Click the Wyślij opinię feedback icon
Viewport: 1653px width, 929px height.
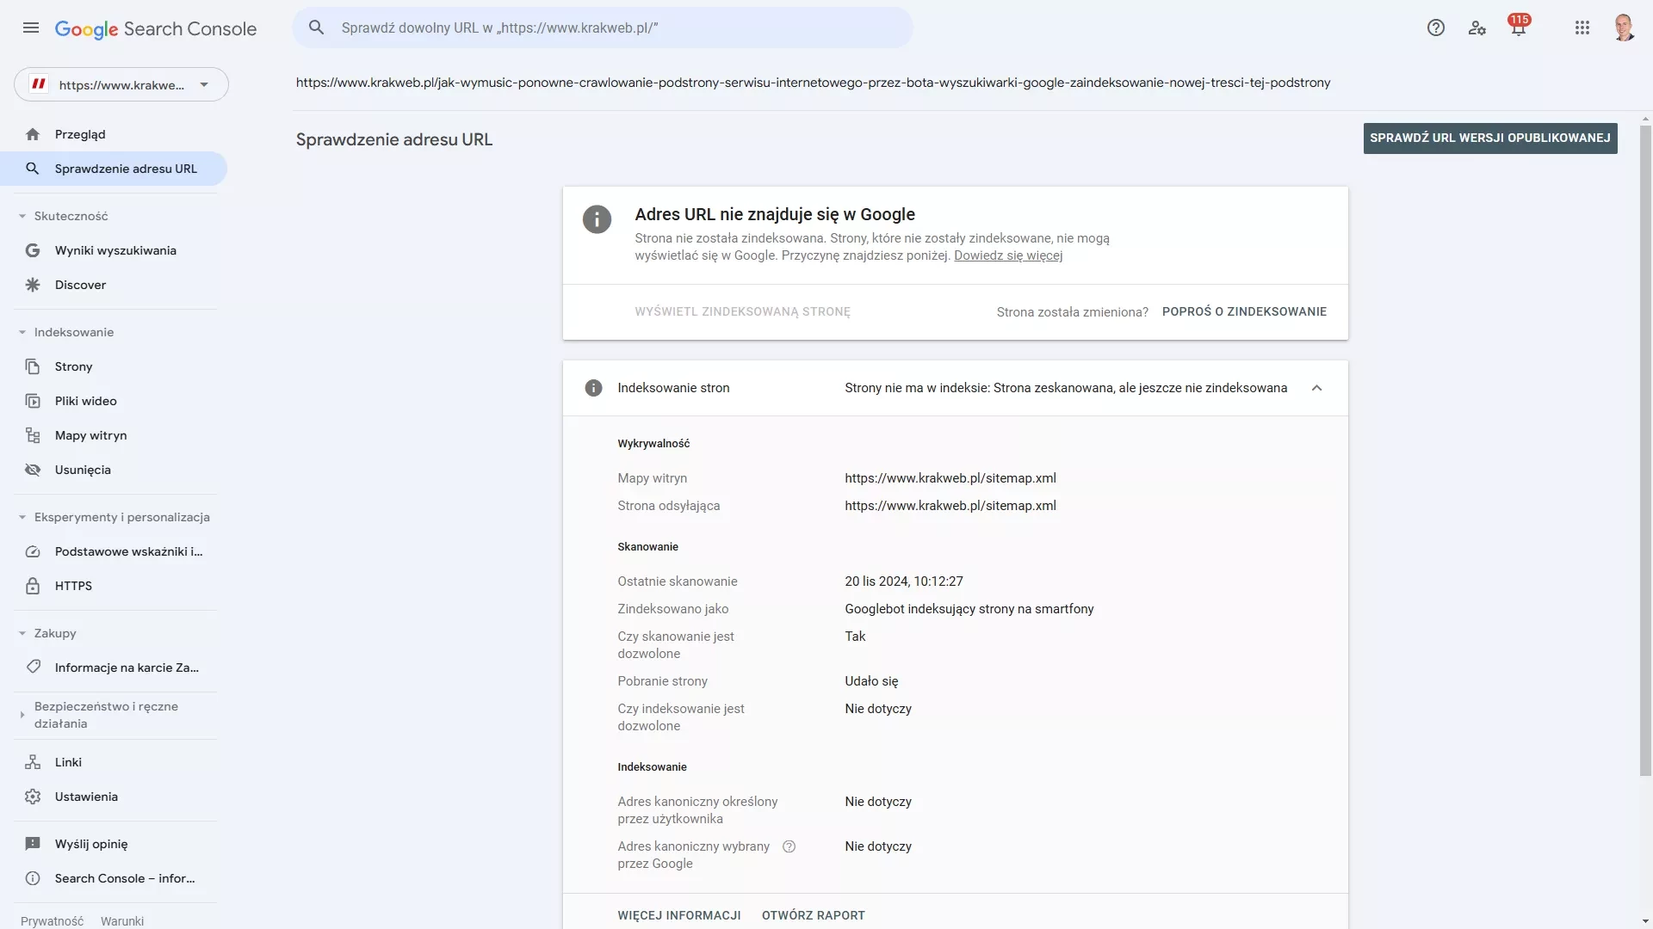pos(33,844)
